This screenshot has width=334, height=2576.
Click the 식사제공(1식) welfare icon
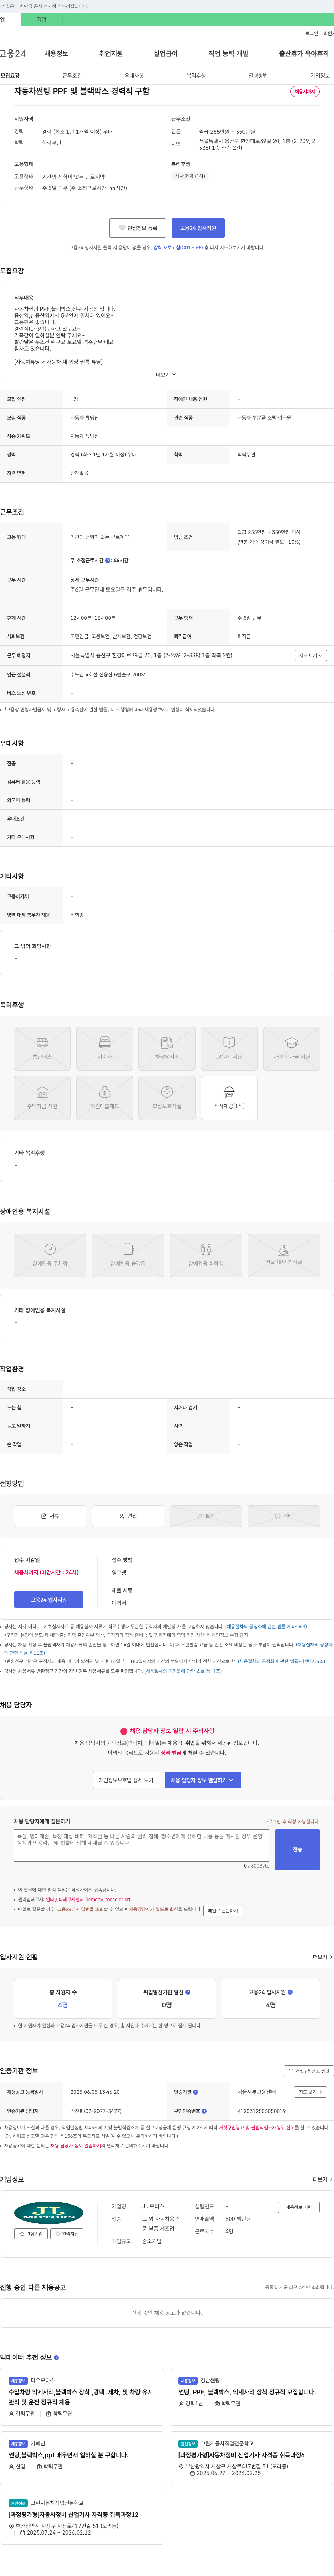click(x=229, y=1098)
